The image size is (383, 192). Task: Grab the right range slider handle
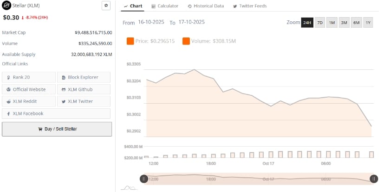tap(373, 179)
